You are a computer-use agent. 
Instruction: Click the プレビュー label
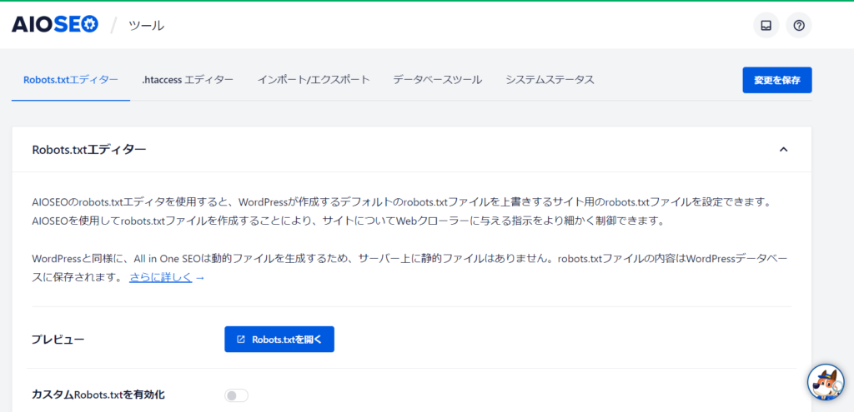58,340
